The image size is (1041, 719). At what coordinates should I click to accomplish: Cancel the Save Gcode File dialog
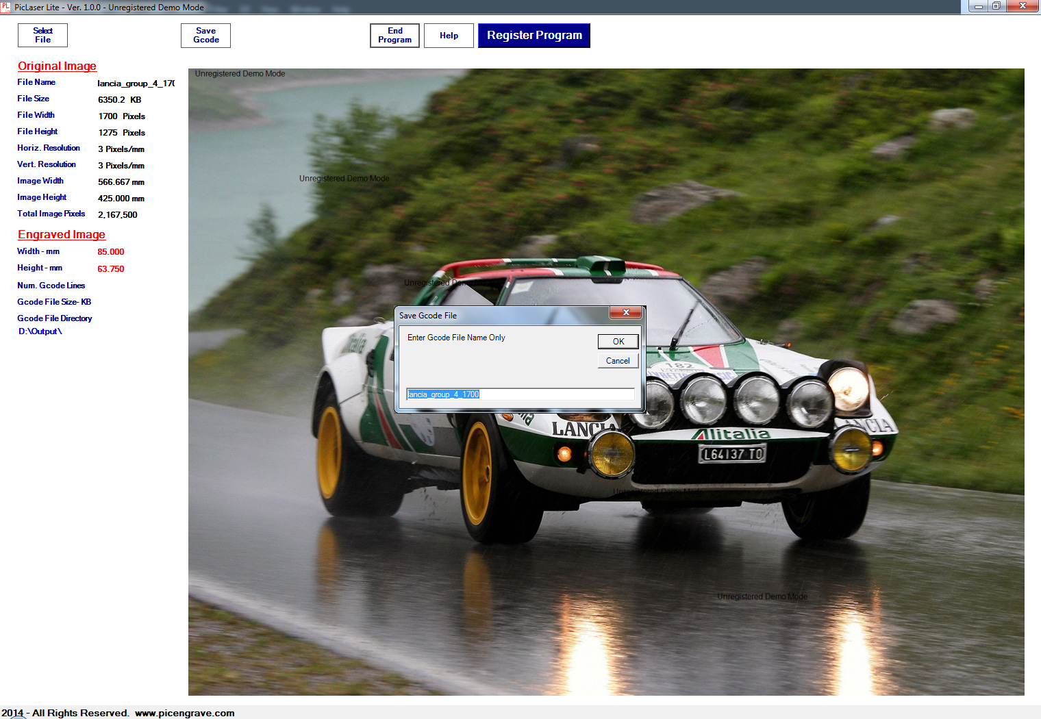pos(618,360)
